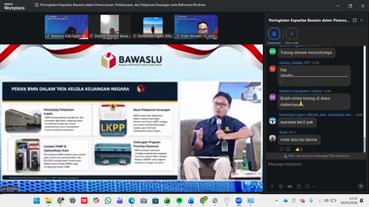Image resolution: width=369 pixels, height=207 pixels.
Task: Open OneDrive from the system tray
Action: (x=285, y=201)
